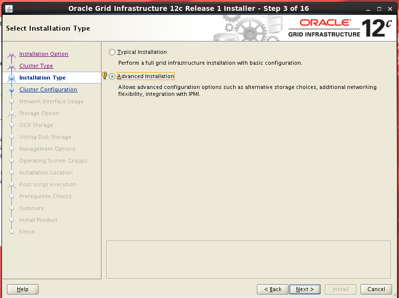This screenshot has width=399, height=298.
Task: Click the current Installation Type step marker
Action: 11,78
